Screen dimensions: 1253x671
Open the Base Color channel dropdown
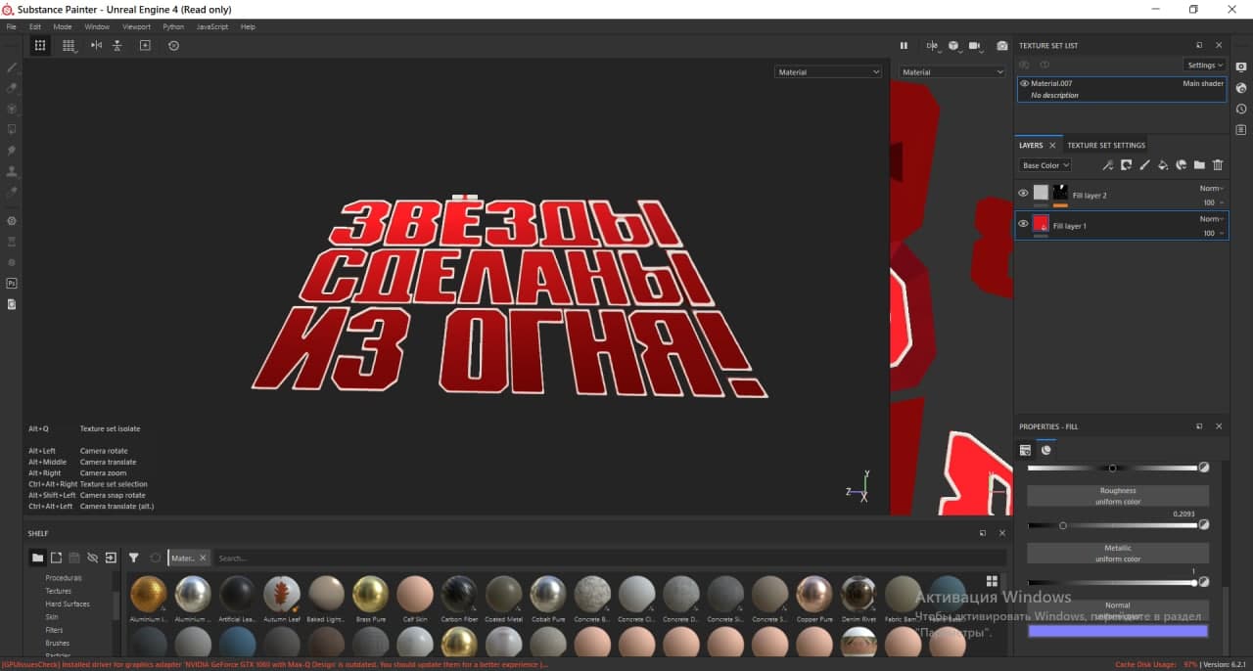1045,165
